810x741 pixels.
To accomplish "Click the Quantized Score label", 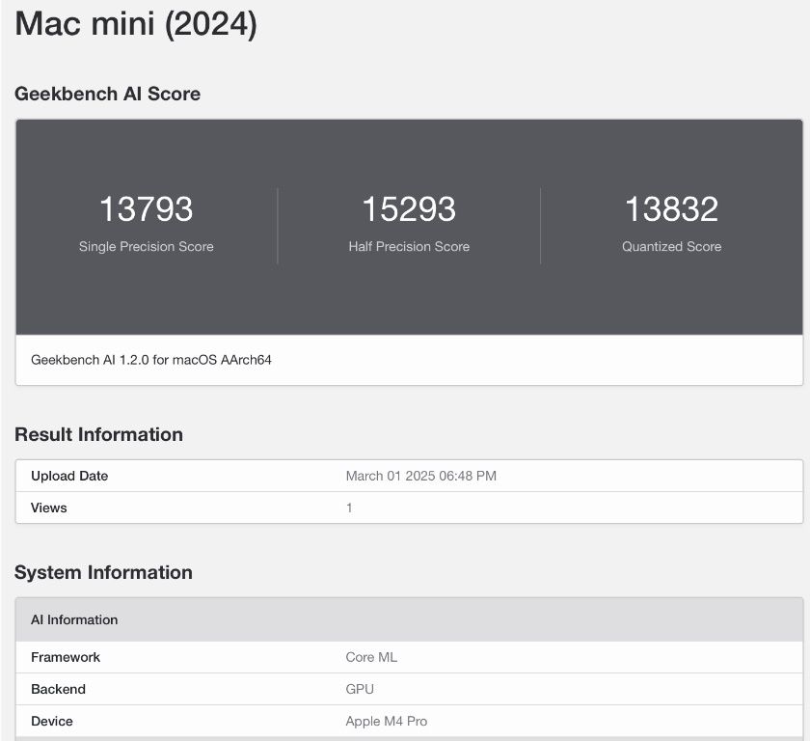I will coord(671,246).
